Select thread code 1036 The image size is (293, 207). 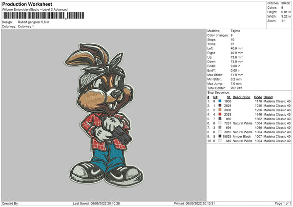point(258,106)
